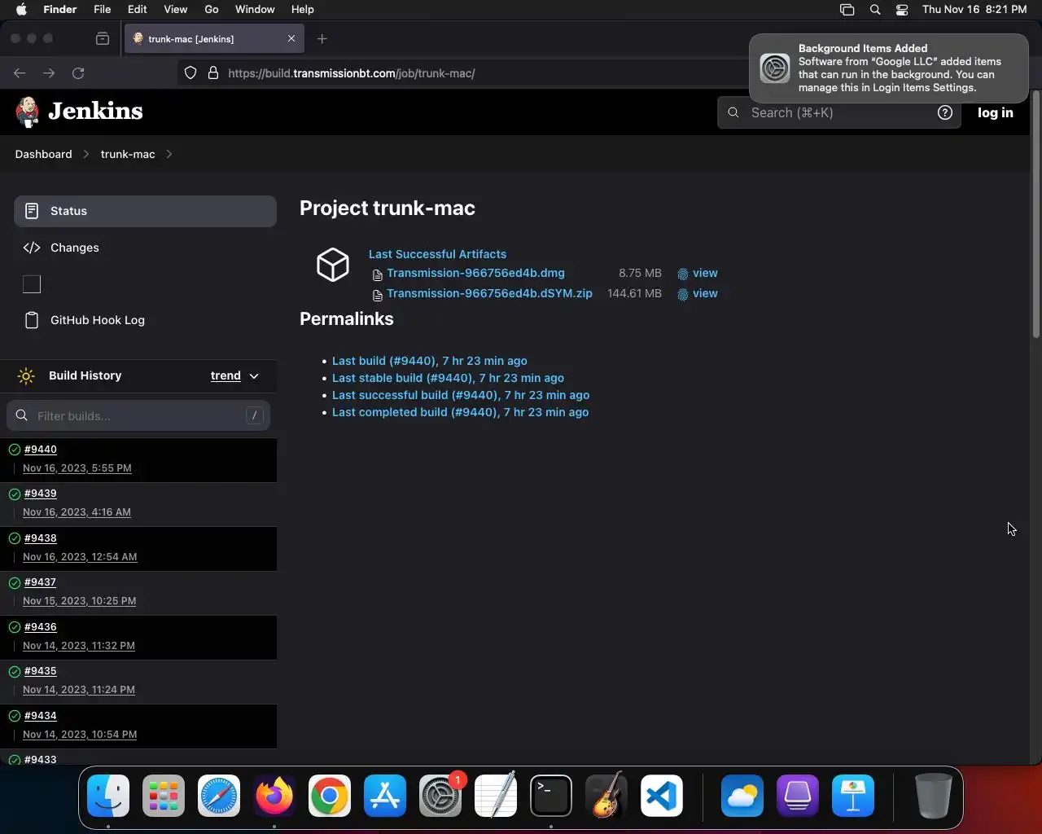Viewport: 1042px width, 834px height.
Task: Open the macOS Control Center
Action: [902, 10]
